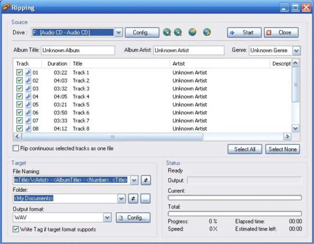Image resolution: width=314 pixels, height=244 pixels.
Task: Click the Duration column header
Action: tap(57, 64)
